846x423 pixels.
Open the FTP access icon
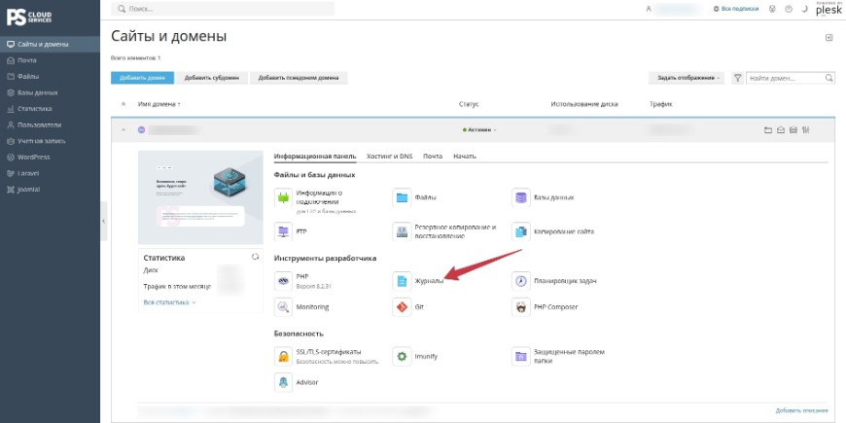pos(283,231)
